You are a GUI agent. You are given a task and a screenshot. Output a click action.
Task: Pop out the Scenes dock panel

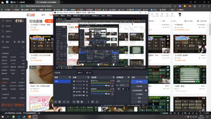70,77
